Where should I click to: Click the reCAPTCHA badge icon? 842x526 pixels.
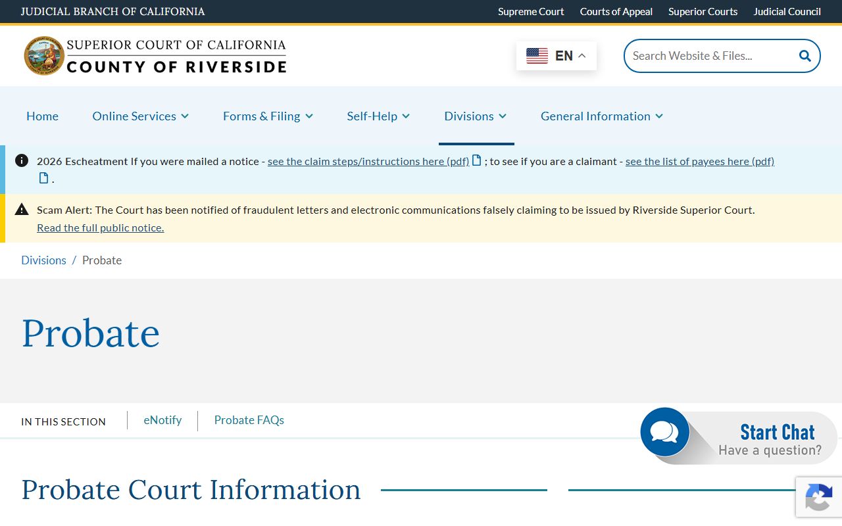tap(819, 496)
